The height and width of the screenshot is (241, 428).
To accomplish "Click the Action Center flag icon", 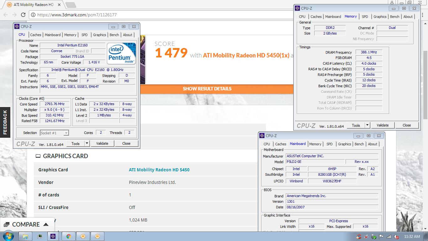I will pyautogui.click(x=381, y=237).
